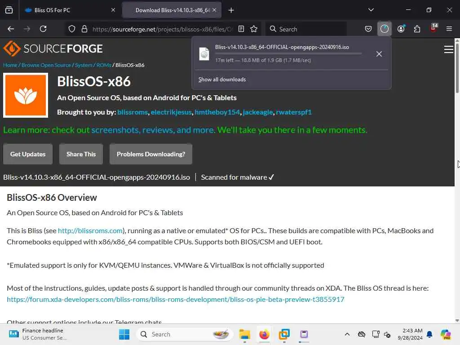Click the page vertical scrollbar thumb
This screenshot has height=345, width=460.
[457, 68]
